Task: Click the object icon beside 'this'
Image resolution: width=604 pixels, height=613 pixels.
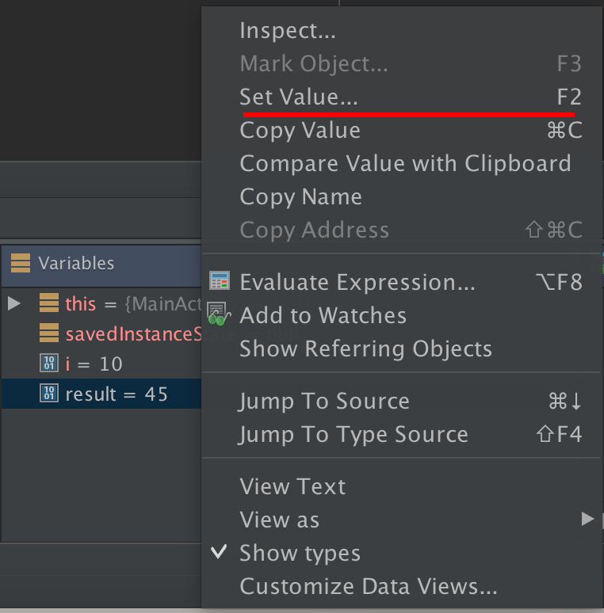Action: pyautogui.click(x=49, y=303)
